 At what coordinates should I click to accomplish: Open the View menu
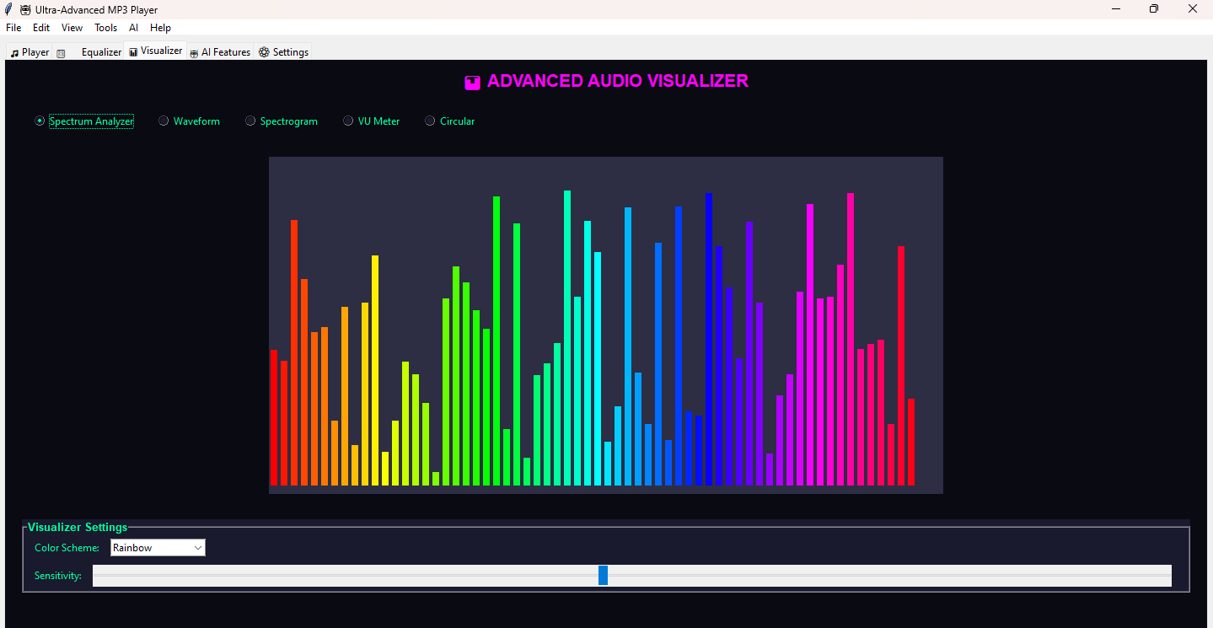point(72,28)
